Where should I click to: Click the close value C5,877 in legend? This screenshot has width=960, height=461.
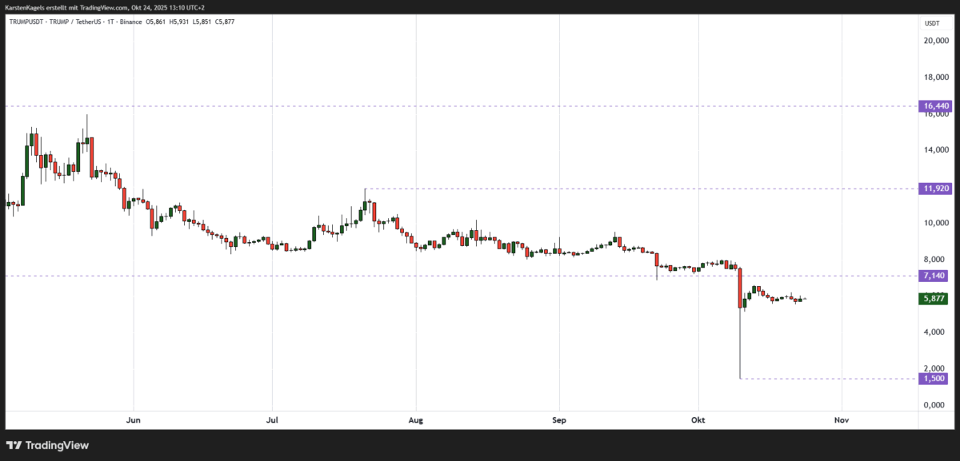(225, 22)
